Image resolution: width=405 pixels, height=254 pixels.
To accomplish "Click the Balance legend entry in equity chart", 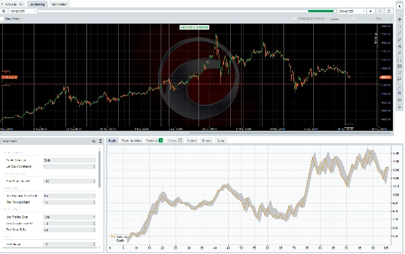I will coord(119,236).
